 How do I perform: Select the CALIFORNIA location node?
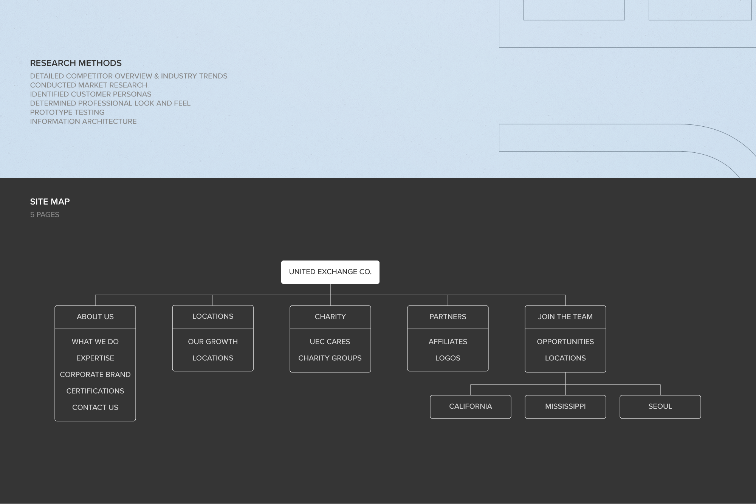pos(470,406)
